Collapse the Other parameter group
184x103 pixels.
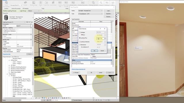[111, 60]
